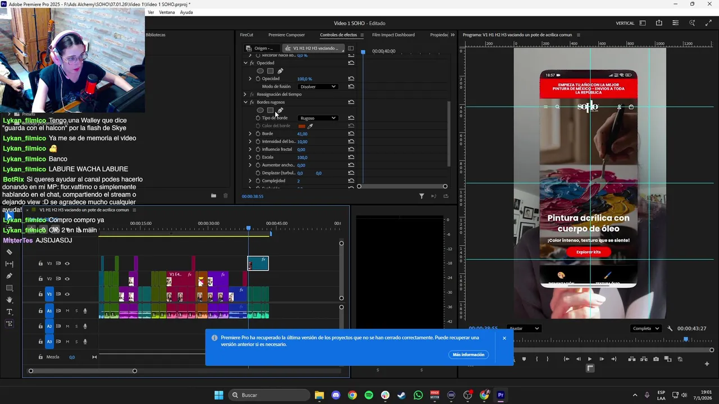Viewport: 719px width, 404px height.
Task: Switch to the Premiere Composer tab
Action: point(286,35)
